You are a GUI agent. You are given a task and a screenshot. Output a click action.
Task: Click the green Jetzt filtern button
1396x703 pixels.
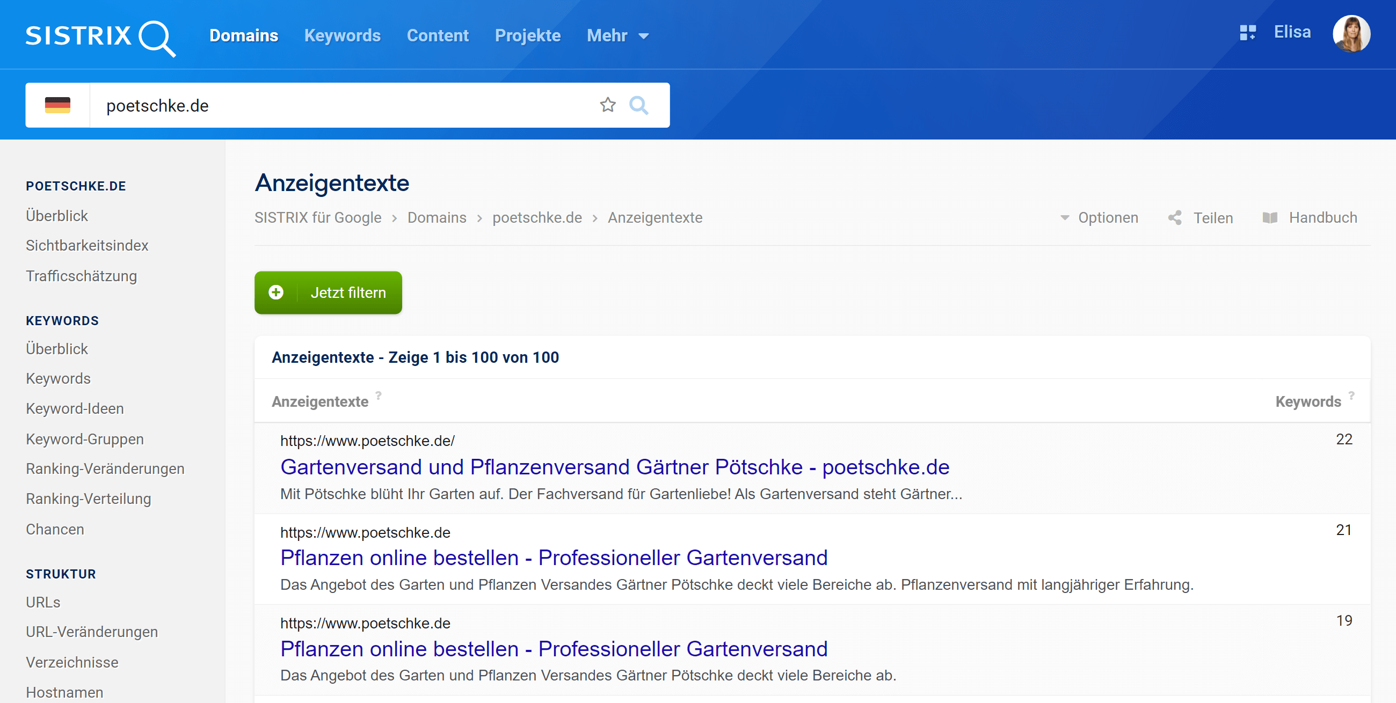328,292
